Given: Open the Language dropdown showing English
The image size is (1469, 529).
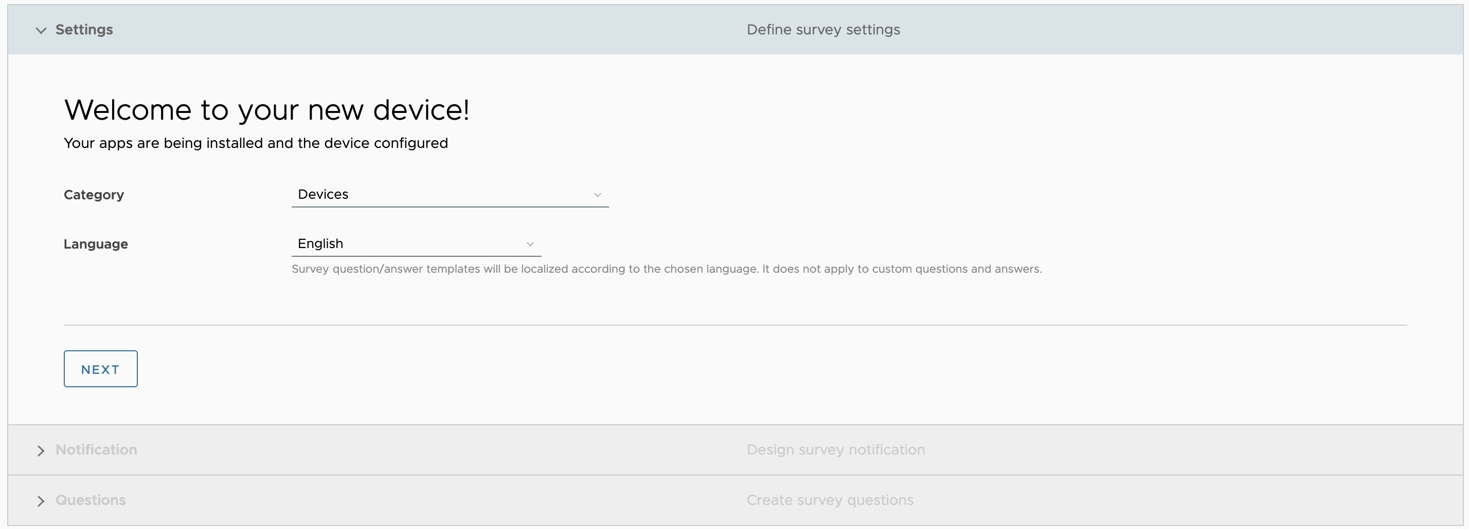Looking at the screenshot, I should [416, 243].
